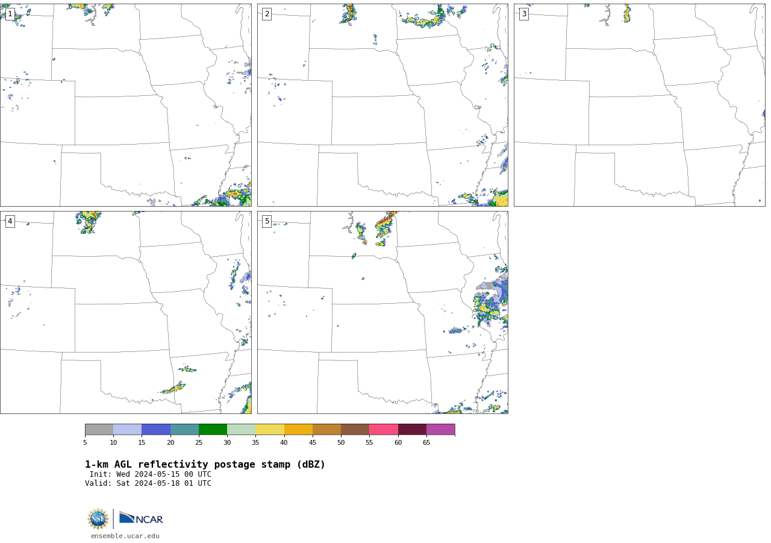Viewport: 771px width, 543px height.
Task: Click the panel label number 5
Action: tap(267, 221)
